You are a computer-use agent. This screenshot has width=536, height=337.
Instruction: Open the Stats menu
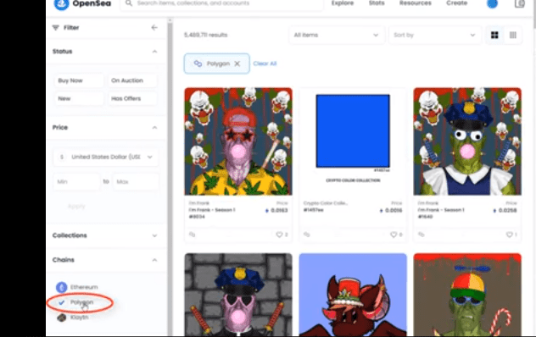[x=377, y=3]
